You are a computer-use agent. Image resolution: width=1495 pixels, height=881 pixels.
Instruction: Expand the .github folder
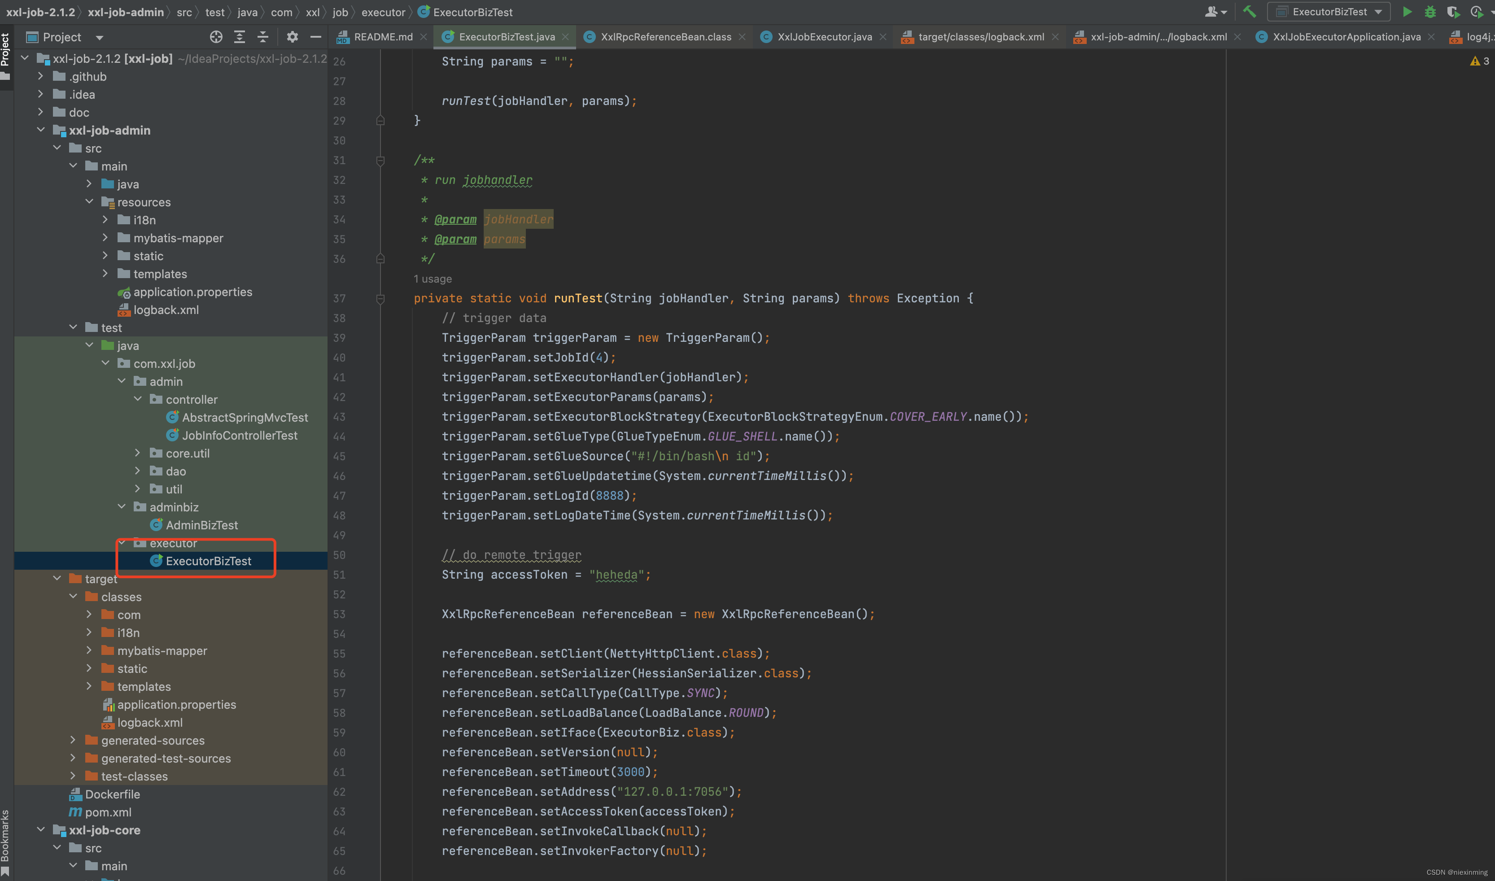40,77
